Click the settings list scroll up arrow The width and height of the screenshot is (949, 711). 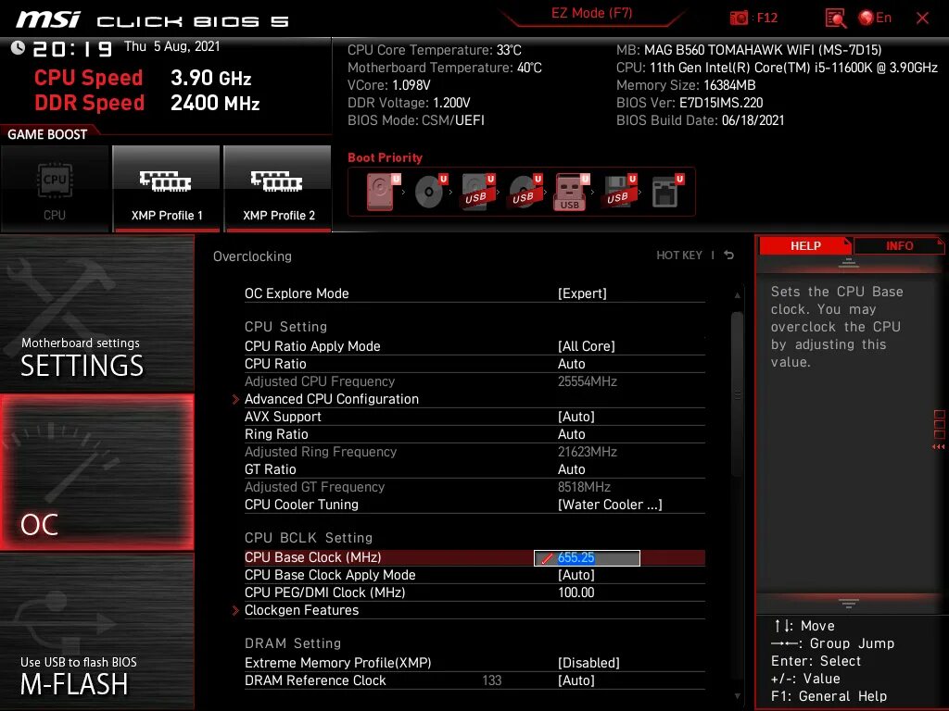point(737,295)
